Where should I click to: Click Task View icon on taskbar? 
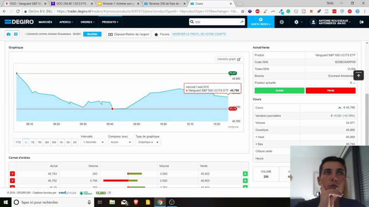[x=100, y=202]
